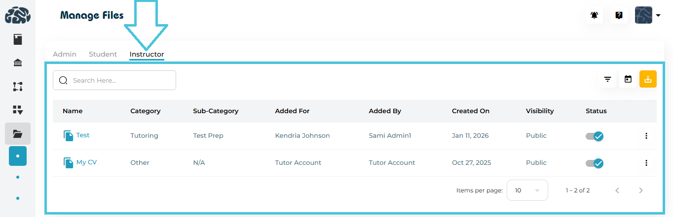Switch to the Admin tab

click(65, 54)
